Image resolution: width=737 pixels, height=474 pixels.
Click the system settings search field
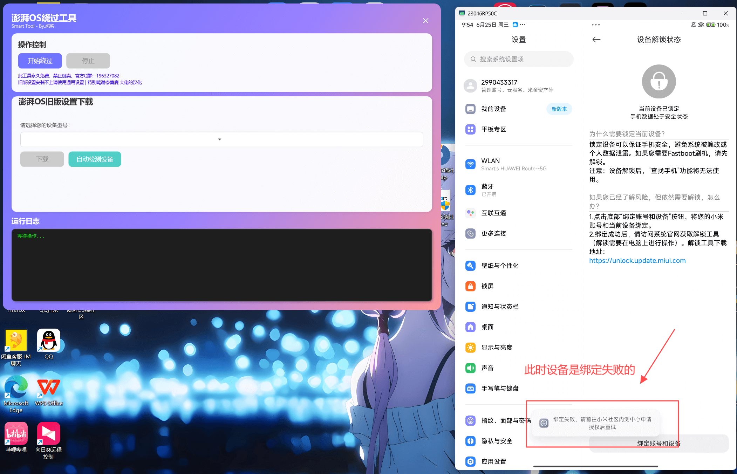519,59
